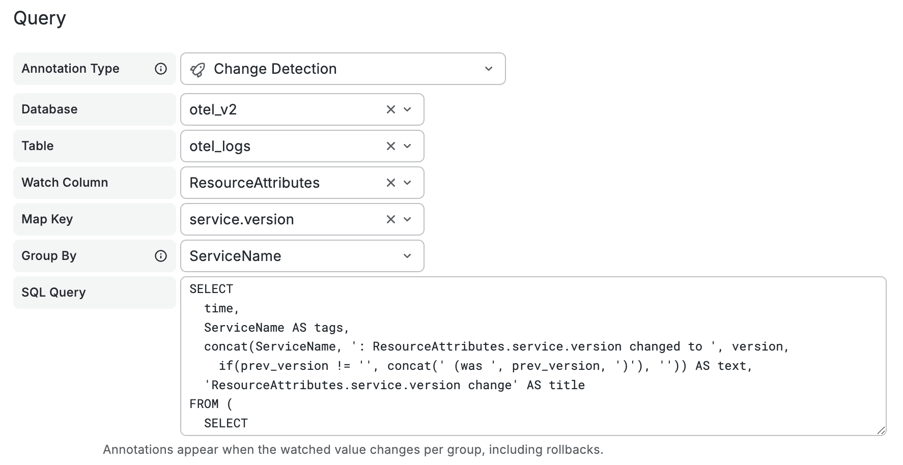Click the ResourceAttributes value text
This screenshot has height=465, width=903.
pyautogui.click(x=255, y=183)
